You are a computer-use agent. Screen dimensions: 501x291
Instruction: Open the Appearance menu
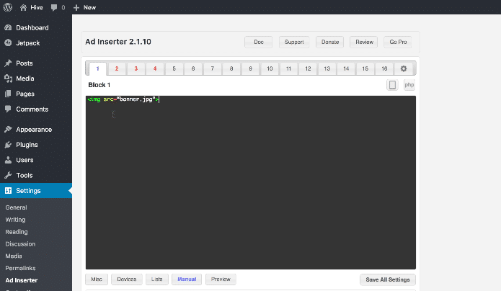36,130
